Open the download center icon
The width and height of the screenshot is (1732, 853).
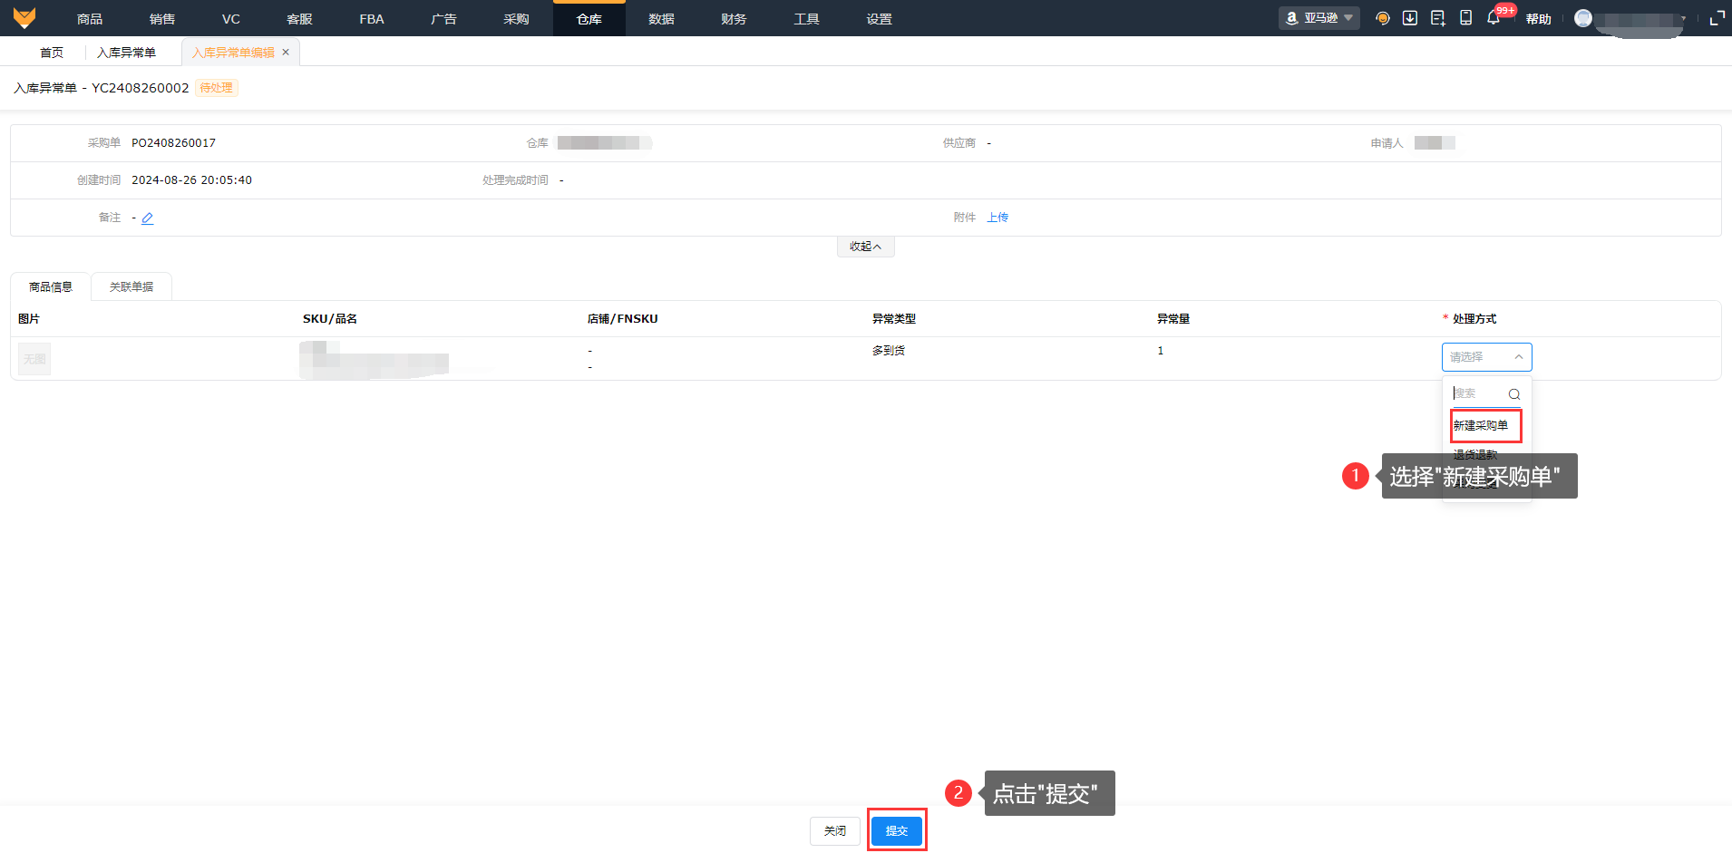pos(1410,18)
